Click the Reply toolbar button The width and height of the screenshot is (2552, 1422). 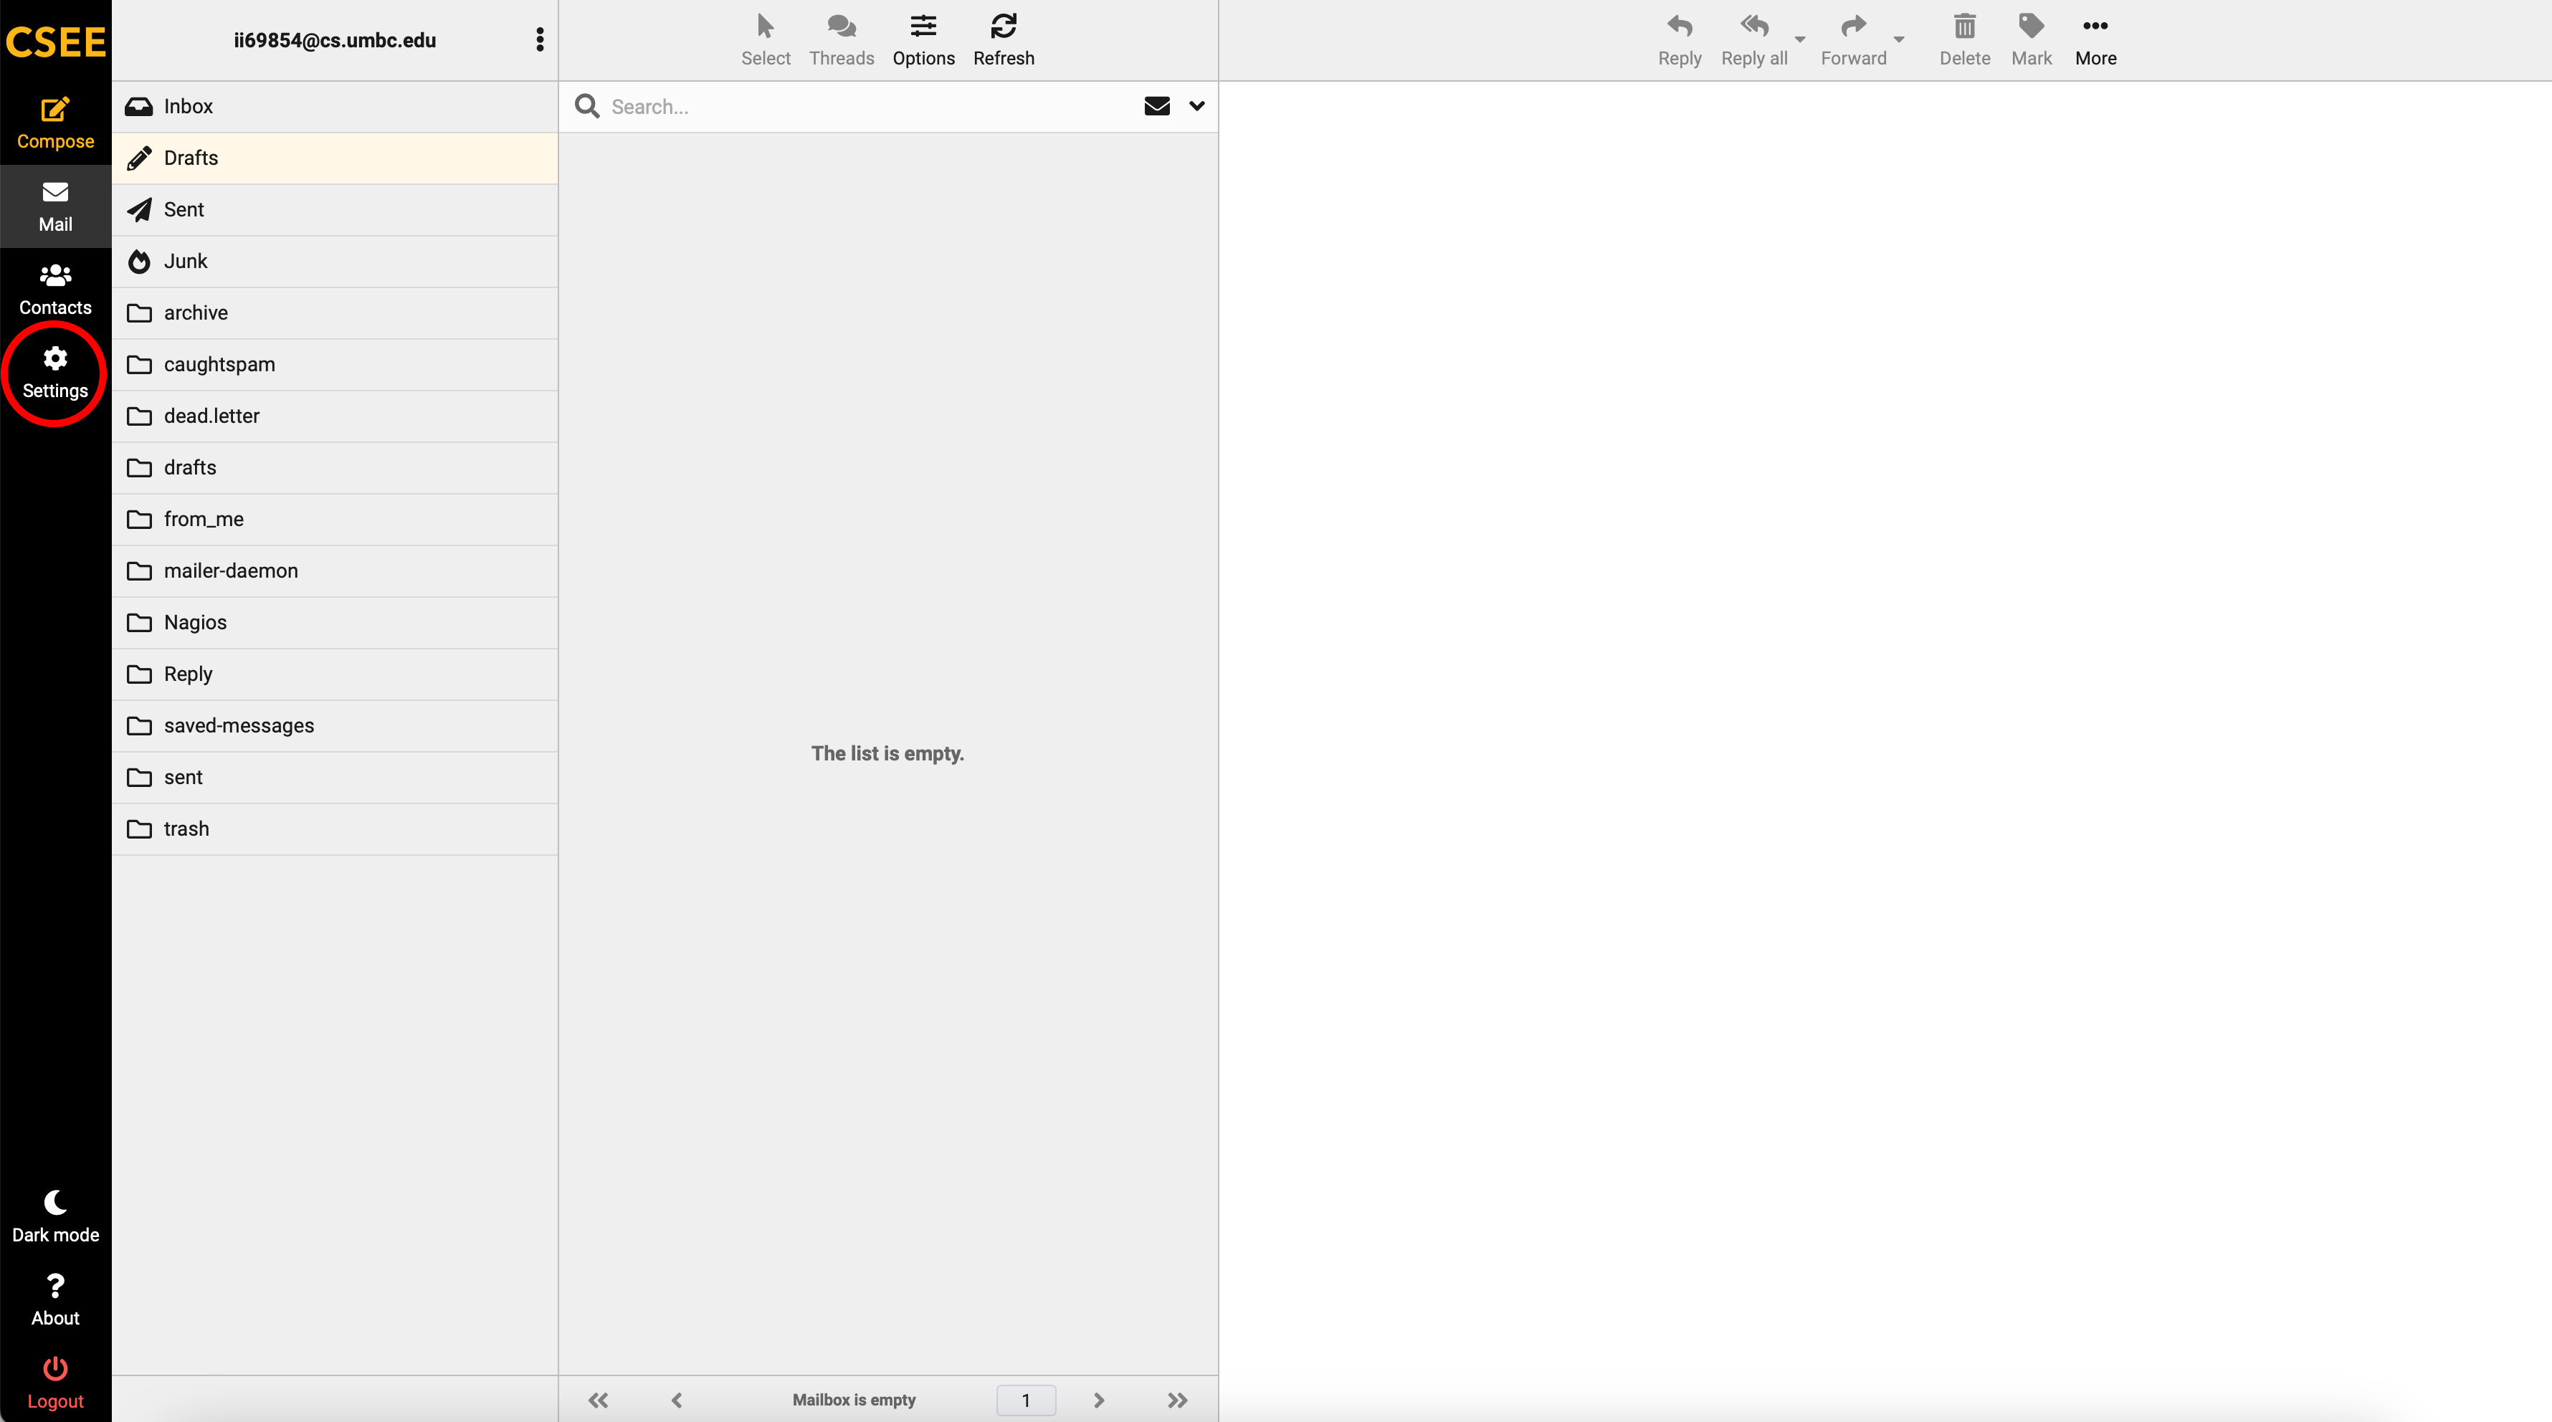1679,41
